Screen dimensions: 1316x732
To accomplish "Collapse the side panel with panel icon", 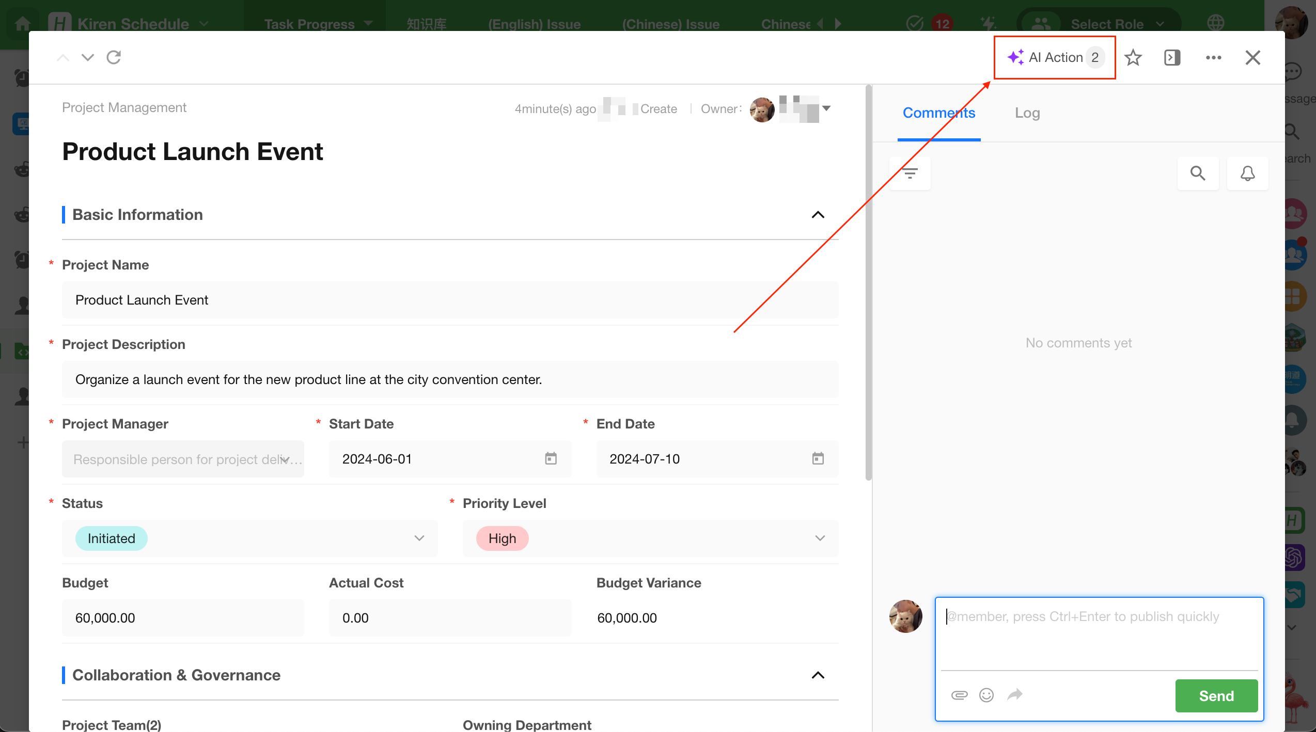I will coord(1172,57).
